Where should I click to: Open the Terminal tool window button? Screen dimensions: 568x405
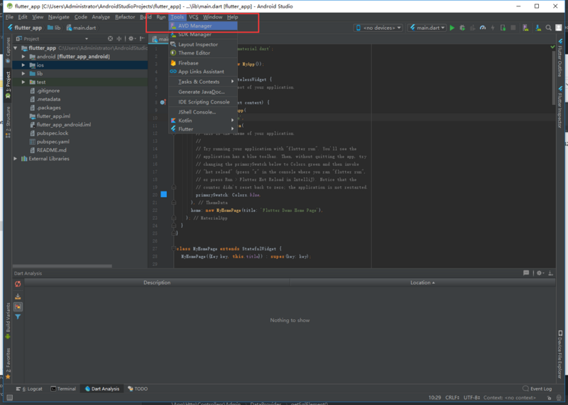(x=63, y=389)
